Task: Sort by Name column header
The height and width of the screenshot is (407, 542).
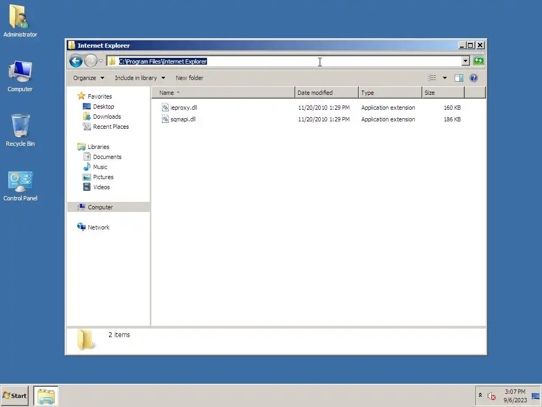Action: pyautogui.click(x=224, y=93)
